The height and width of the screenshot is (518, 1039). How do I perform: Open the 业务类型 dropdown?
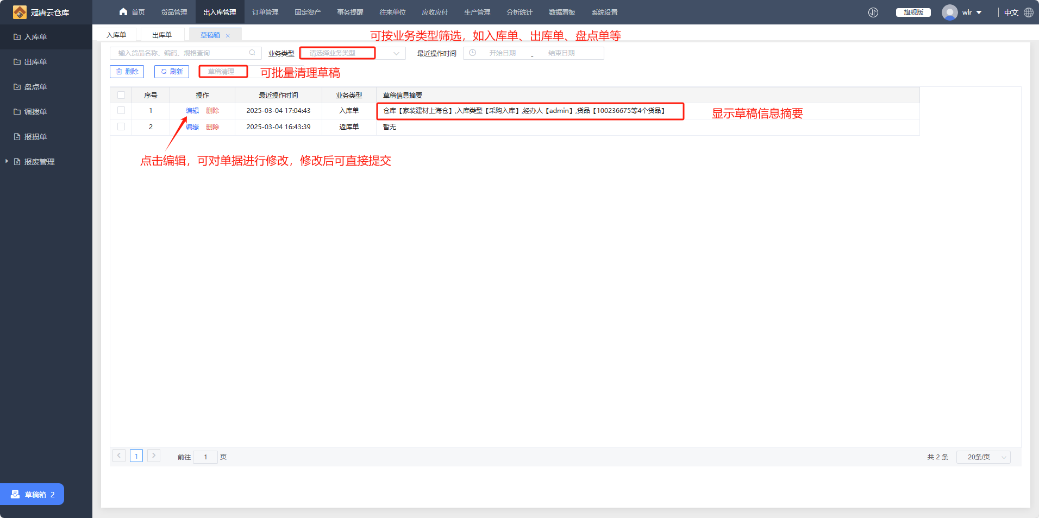[x=353, y=53]
